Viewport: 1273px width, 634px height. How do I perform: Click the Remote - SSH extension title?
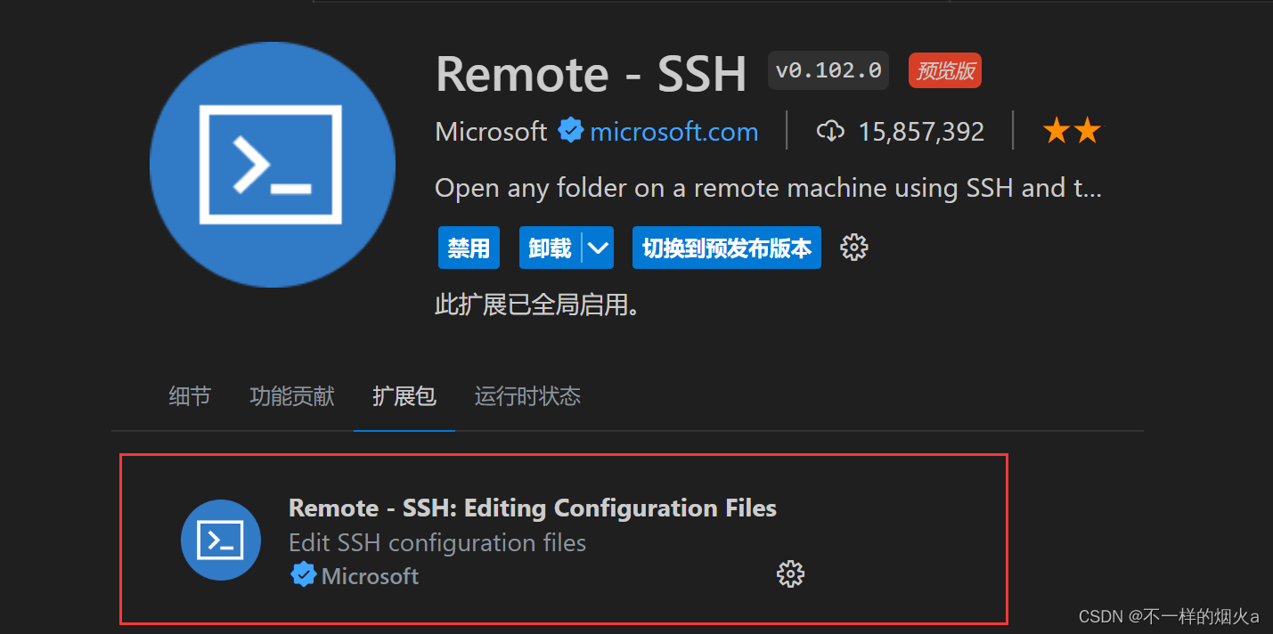(591, 74)
